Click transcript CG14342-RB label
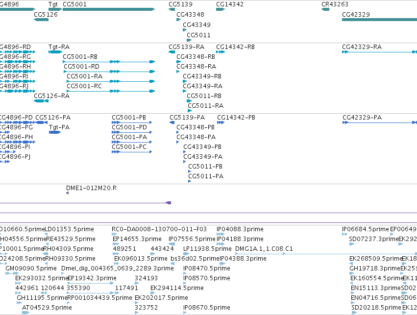This screenshot has height=315, width=417. point(235,47)
